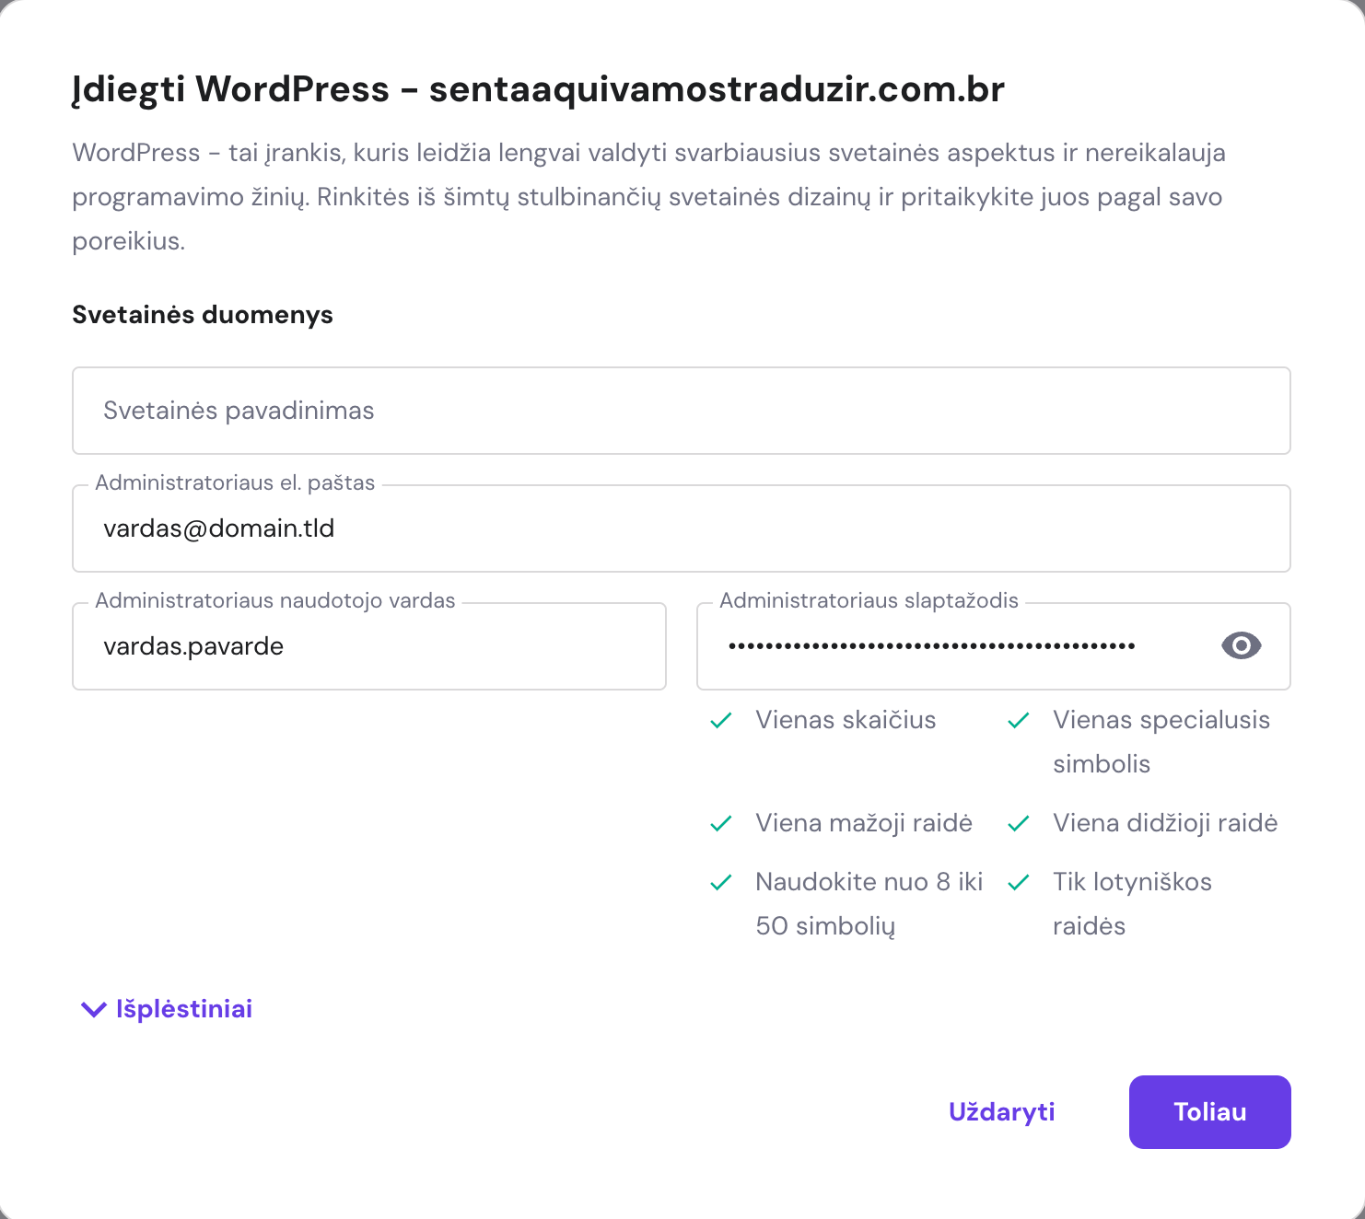Click the WordPress description paragraph
The image size is (1365, 1219).
pyautogui.click(x=648, y=197)
